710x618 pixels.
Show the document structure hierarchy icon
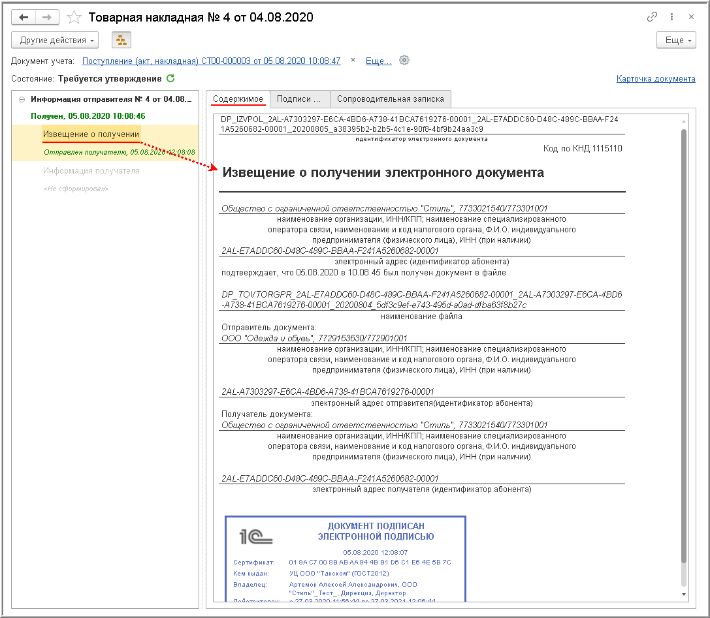121,40
